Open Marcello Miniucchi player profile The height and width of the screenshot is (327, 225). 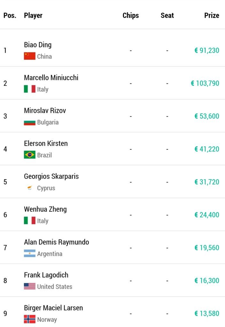(x=51, y=78)
